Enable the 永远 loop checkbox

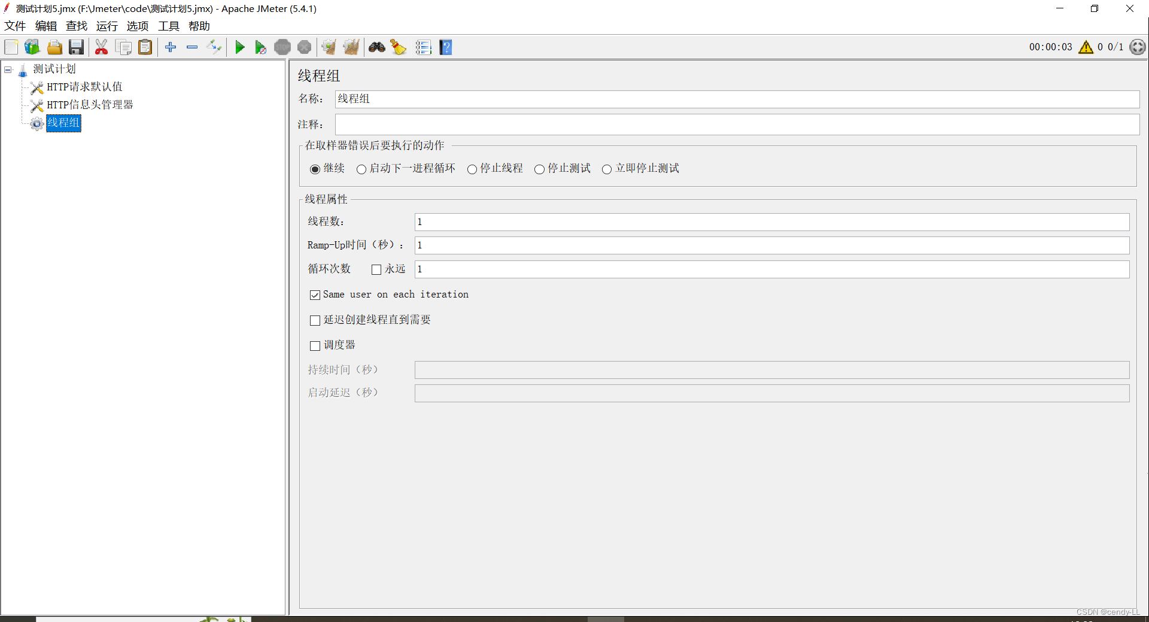tap(376, 269)
